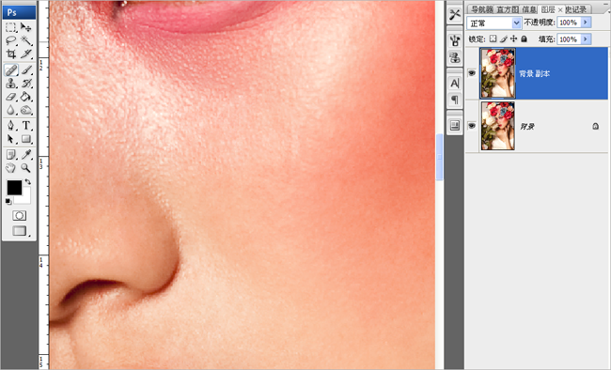
Task: Select the Pen tool
Action: coord(11,126)
